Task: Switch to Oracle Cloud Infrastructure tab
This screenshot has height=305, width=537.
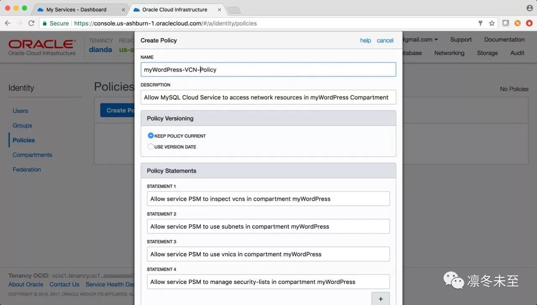Action: [175, 10]
